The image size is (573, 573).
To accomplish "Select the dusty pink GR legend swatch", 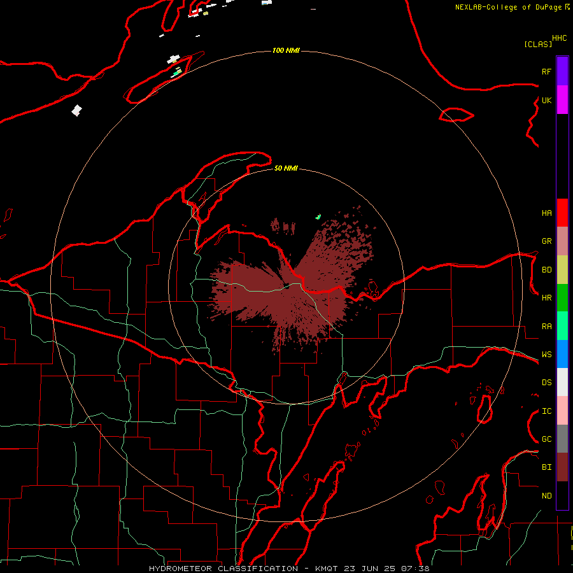I will tap(562, 241).
